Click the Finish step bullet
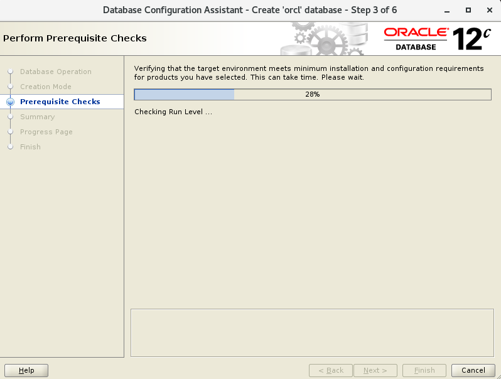501x379 pixels. 10,147
